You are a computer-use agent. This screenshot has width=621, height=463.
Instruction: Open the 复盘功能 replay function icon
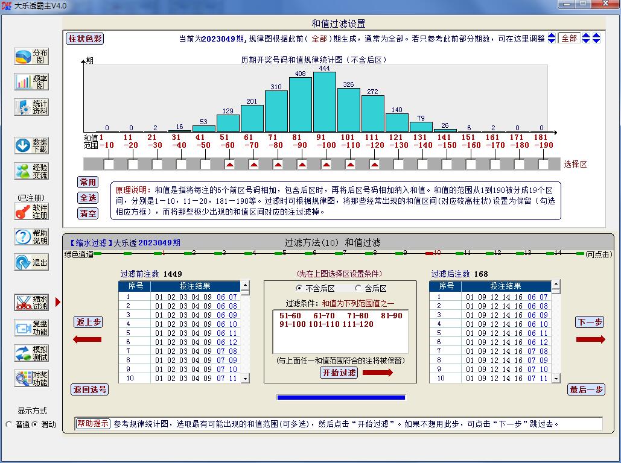tap(31, 328)
